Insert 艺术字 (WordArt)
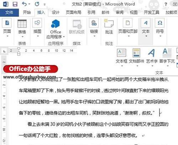 pyautogui.click(x=152, y=53)
